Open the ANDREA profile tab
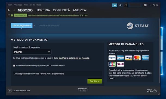Viewport: 166px width, 99px height. point(79,10)
